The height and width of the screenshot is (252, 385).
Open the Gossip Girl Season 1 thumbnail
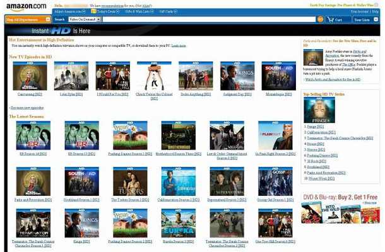275,181
